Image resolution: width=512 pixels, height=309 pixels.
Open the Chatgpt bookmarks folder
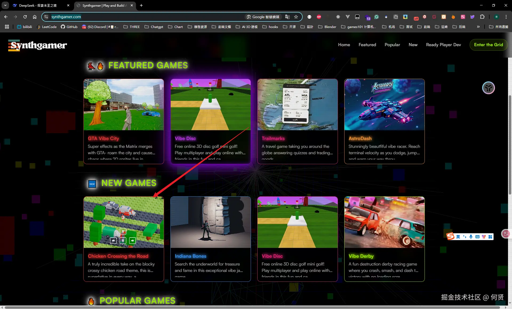coord(154,27)
